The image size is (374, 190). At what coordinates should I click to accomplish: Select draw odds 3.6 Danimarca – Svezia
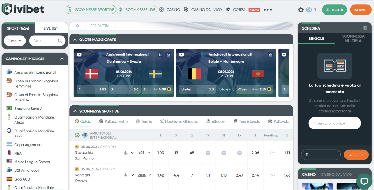[125, 89]
